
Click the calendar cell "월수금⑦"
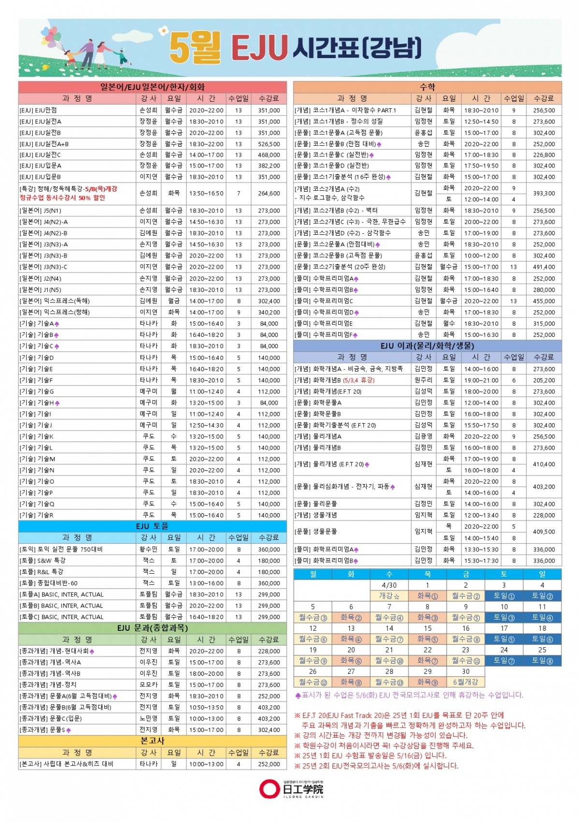389,639
